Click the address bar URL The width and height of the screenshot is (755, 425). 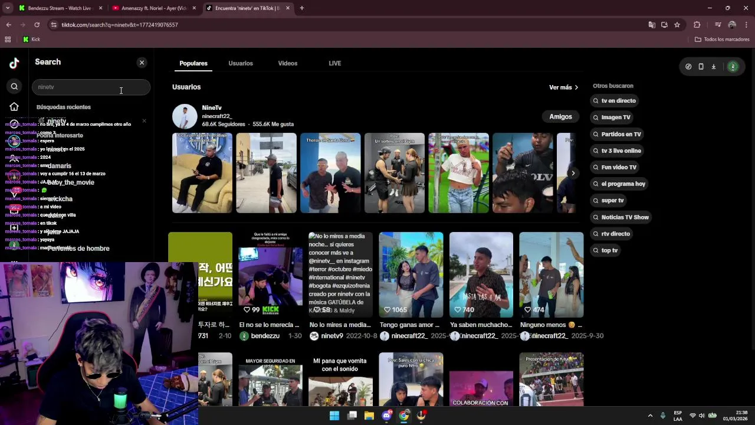tap(120, 25)
